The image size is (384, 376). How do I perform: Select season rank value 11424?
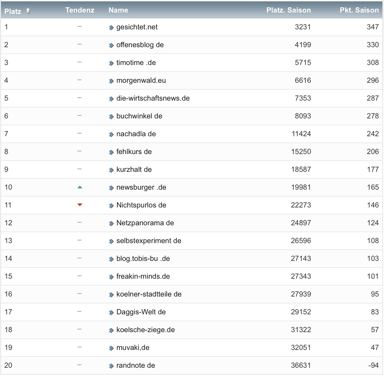click(x=301, y=134)
